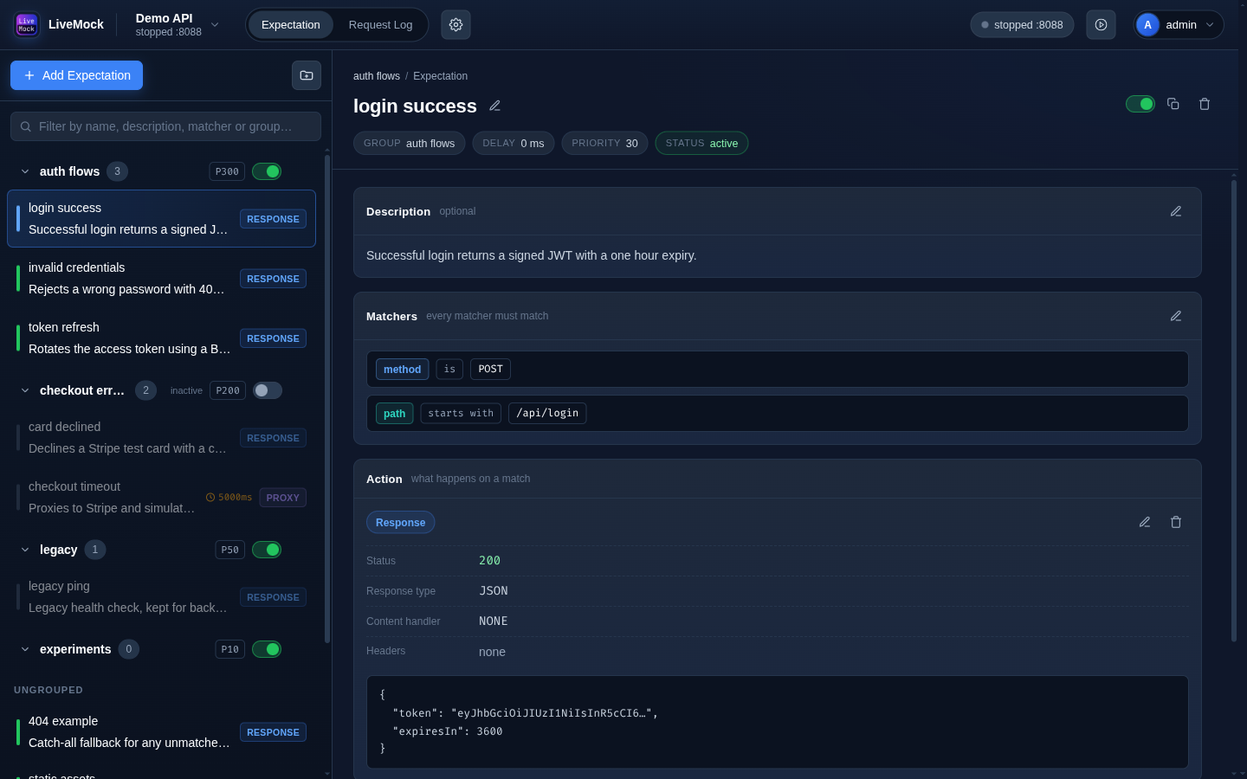Select the 404 example expectation

161,732
